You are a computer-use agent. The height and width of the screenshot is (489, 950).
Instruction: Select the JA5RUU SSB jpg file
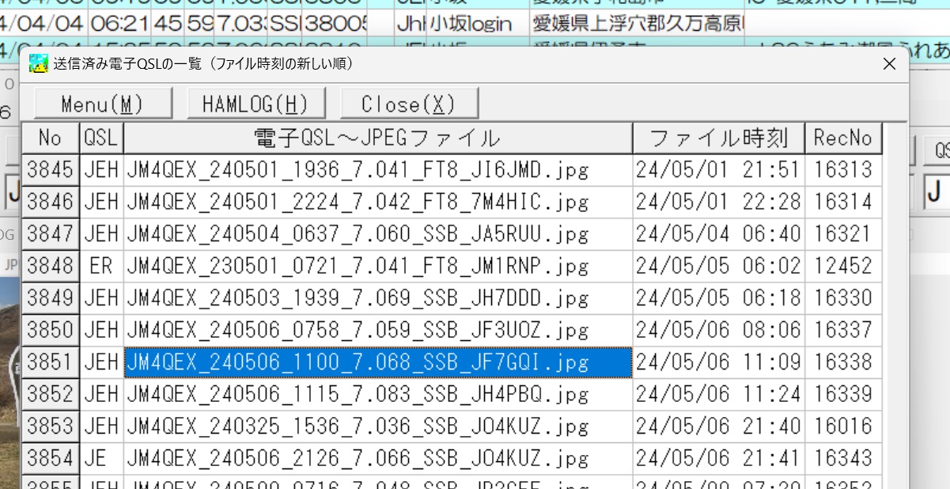tap(358, 234)
